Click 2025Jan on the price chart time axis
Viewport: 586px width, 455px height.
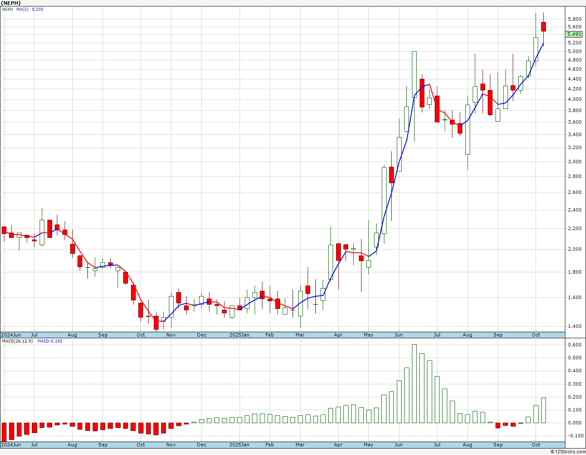tap(239, 335)
